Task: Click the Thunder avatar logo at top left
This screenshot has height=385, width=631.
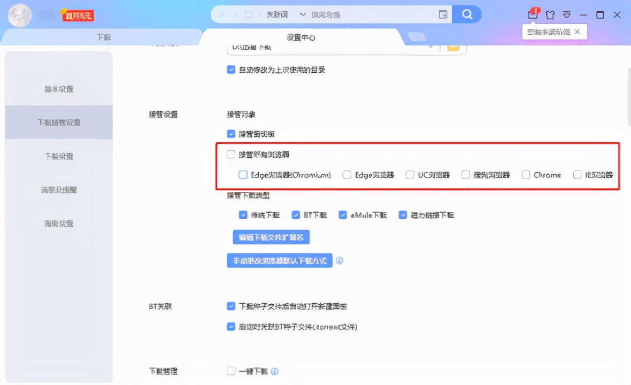Action: coord(19,15)
